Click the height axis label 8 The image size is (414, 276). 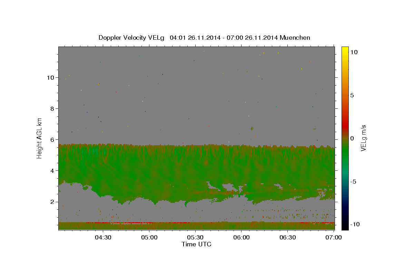[52, 109]
